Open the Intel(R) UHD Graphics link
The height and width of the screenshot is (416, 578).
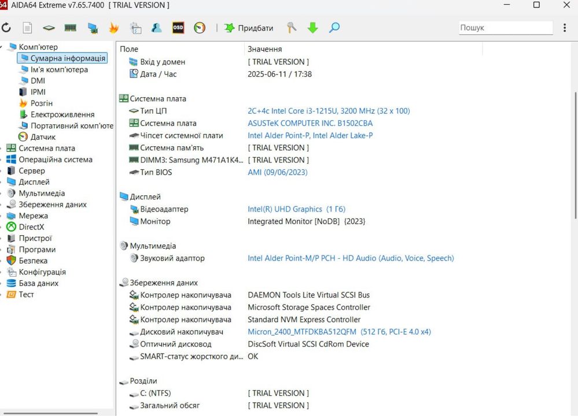(296, 209)
